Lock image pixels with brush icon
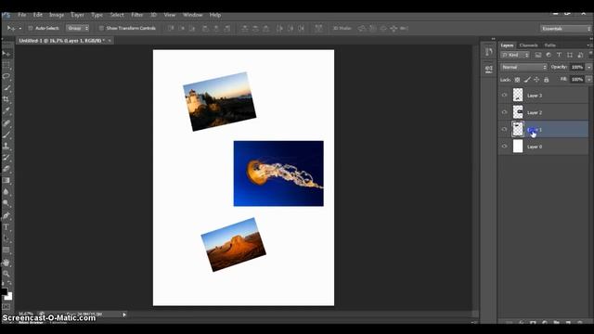The image size is (594, 334). 527,80
